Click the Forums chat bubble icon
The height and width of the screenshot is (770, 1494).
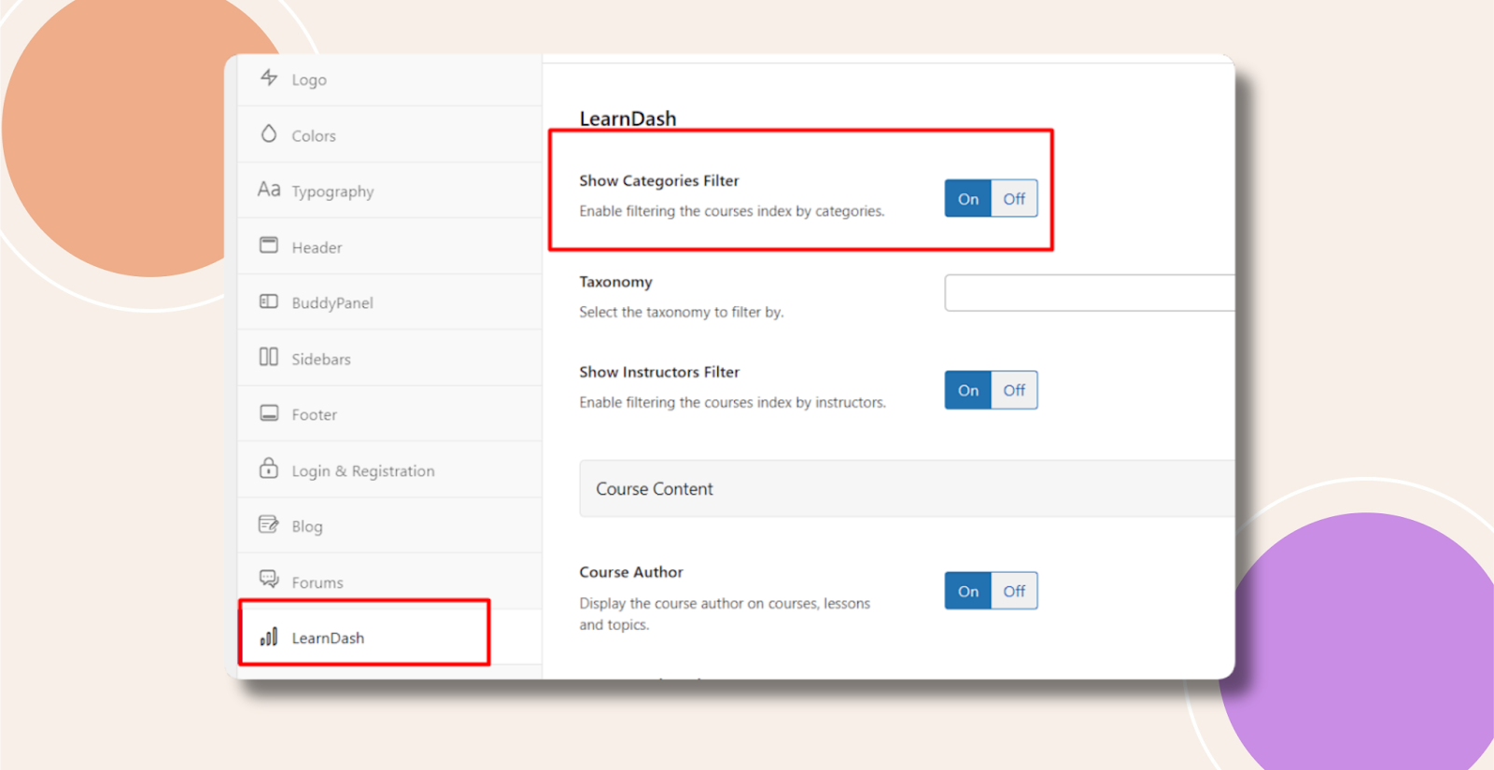click(x=269, y=580)
